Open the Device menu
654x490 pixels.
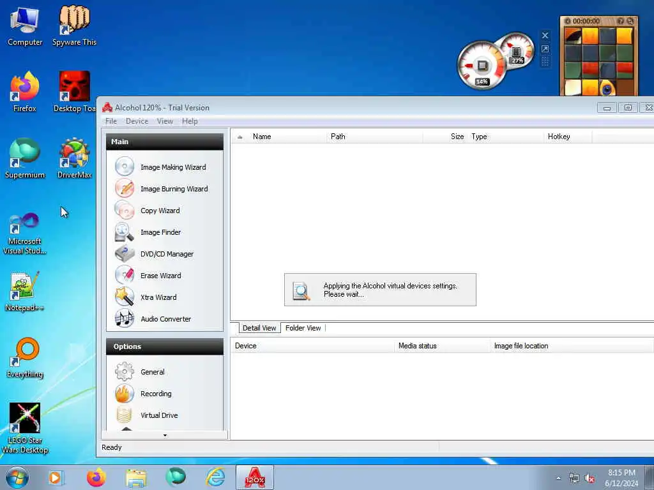pyautogui.click(x=137, y=121)
